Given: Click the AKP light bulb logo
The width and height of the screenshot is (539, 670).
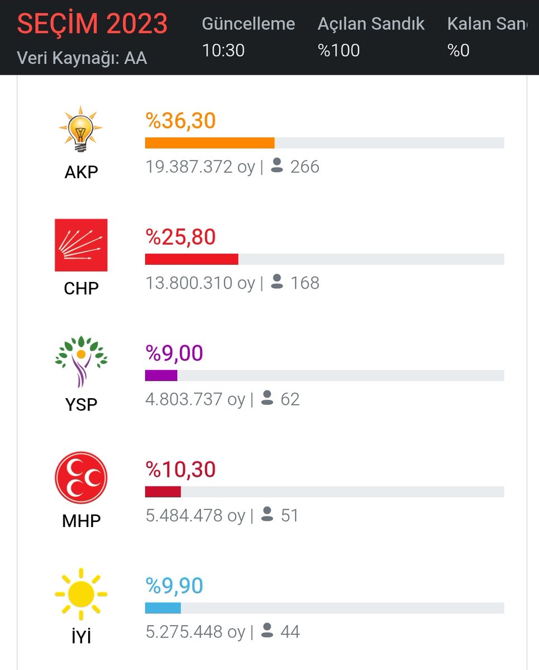Looking at the screenshot, I should 81,129.
